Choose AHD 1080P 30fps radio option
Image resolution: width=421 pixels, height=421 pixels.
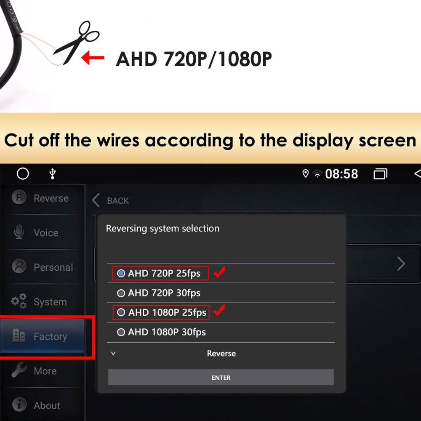[x=121, y=332]
